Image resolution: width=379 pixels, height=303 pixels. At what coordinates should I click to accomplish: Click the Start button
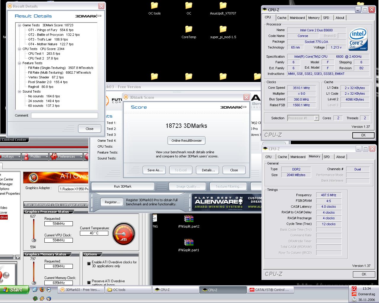click(15, 290)
